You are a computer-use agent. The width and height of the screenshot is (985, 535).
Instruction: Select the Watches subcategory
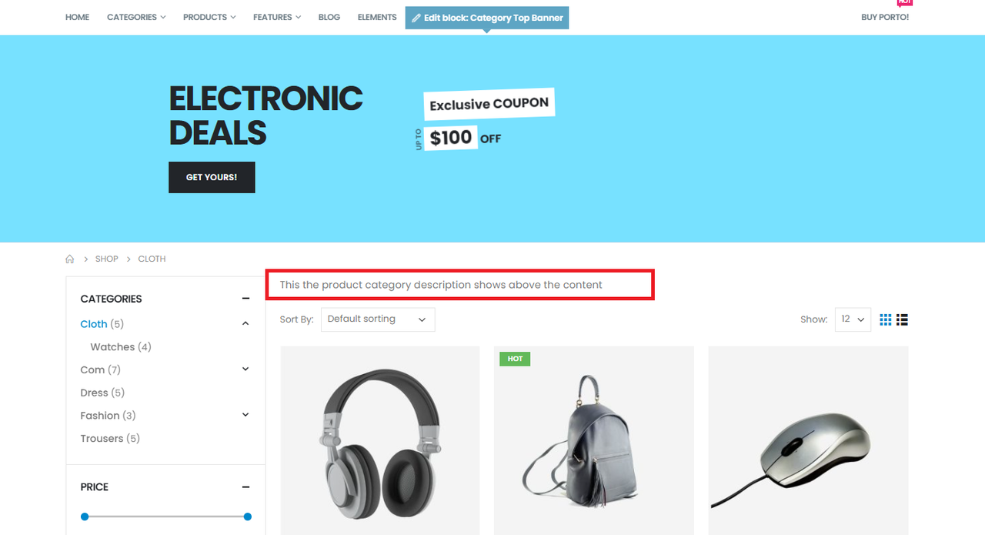point(121,347)
